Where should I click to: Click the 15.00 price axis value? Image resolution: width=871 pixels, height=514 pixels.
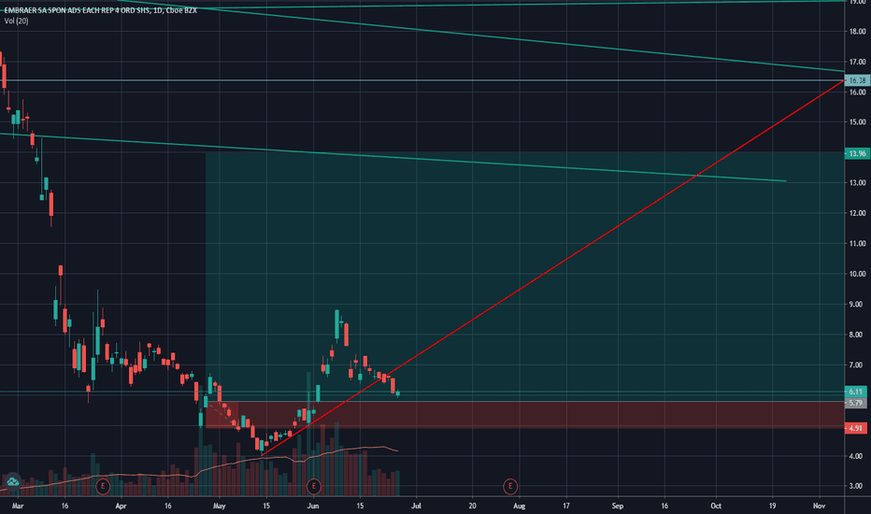pos(858,122)
